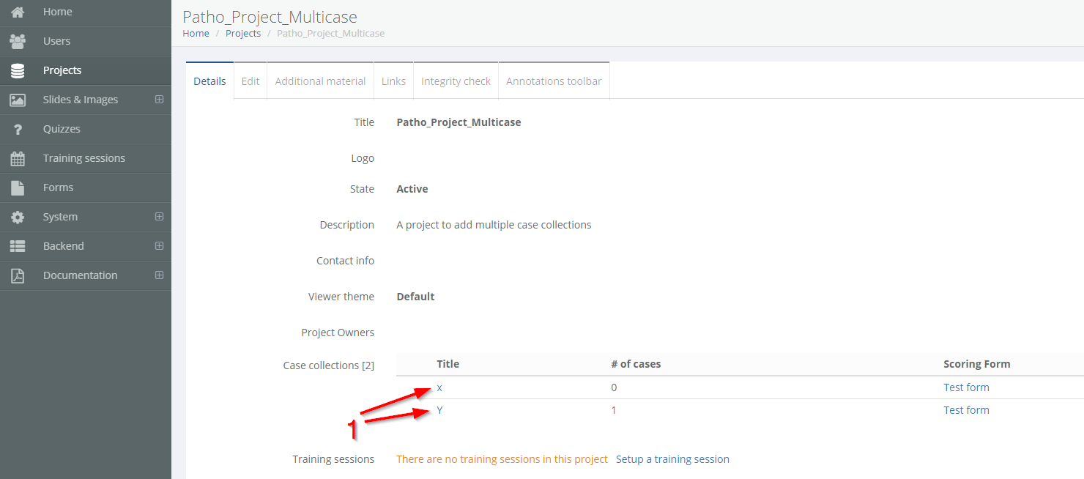Expand the Backend submenu plus button
This screenshot has width=1084, height=479.
[x=159, y=246]
